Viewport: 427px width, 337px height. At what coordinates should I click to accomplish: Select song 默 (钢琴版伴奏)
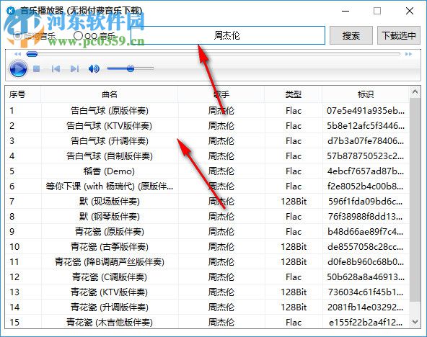click(110, 217)
